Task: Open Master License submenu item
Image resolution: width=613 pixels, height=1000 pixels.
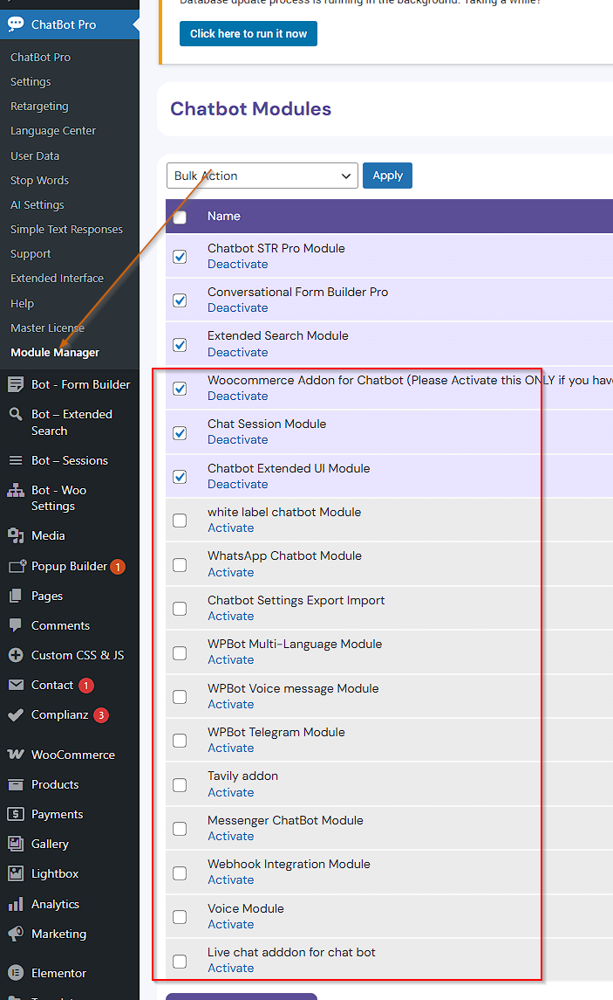Action: [47, 328]
